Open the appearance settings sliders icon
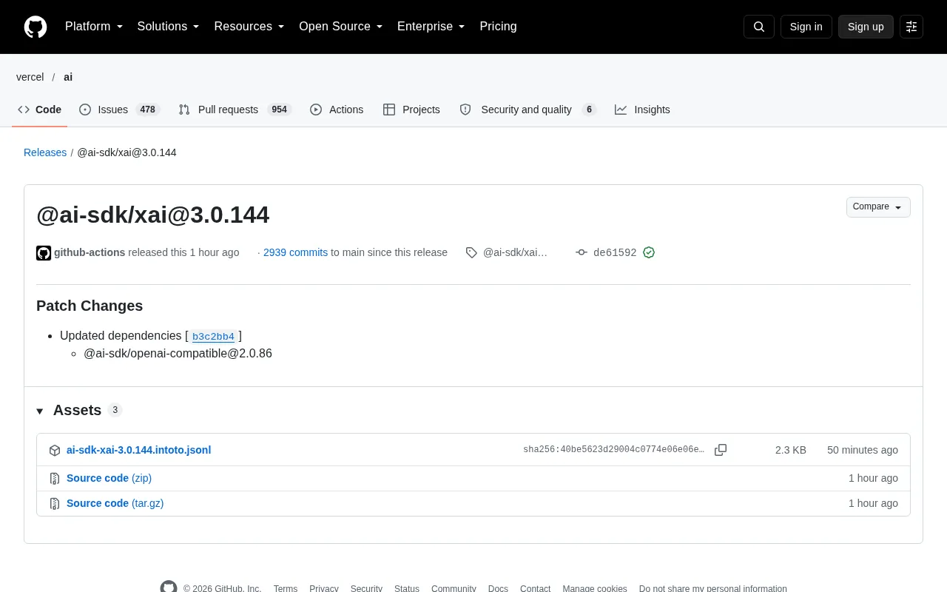 tap(911, 27)
